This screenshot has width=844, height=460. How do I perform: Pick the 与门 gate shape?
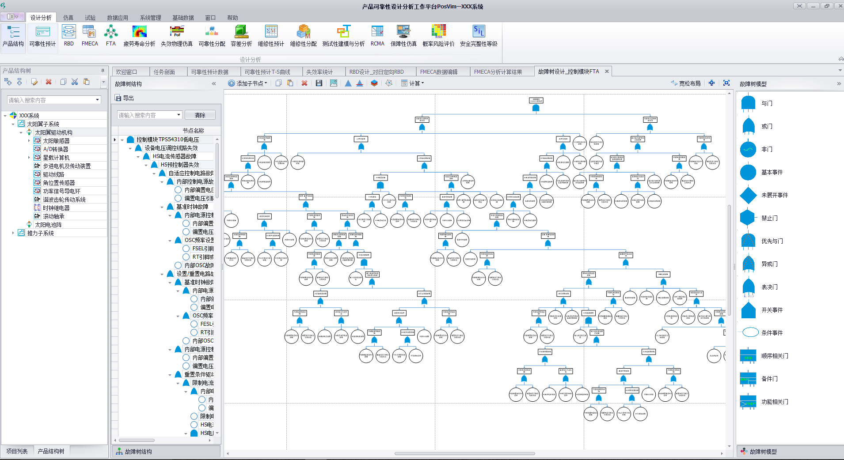[748, 103]
